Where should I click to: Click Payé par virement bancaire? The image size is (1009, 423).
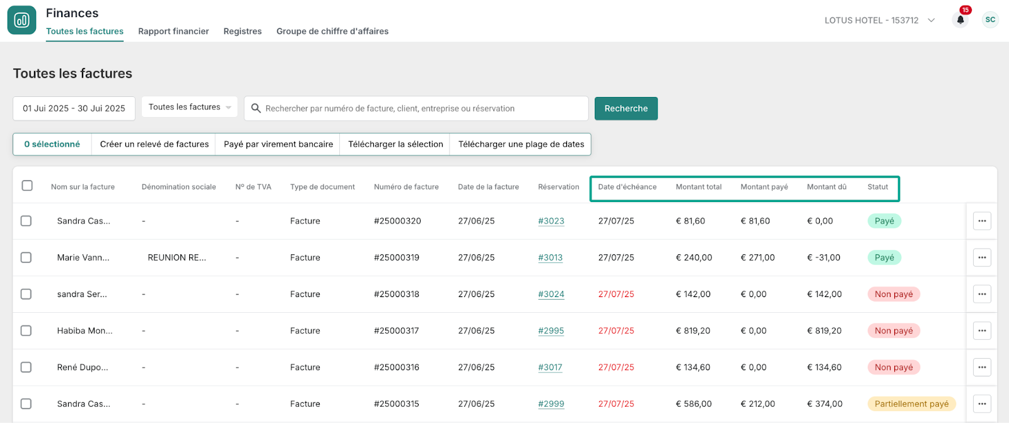point(278,144)
